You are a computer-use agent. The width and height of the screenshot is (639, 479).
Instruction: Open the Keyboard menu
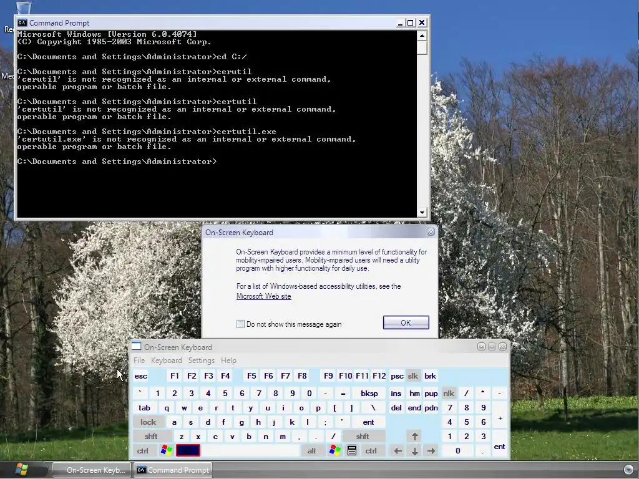coord(166,360)
